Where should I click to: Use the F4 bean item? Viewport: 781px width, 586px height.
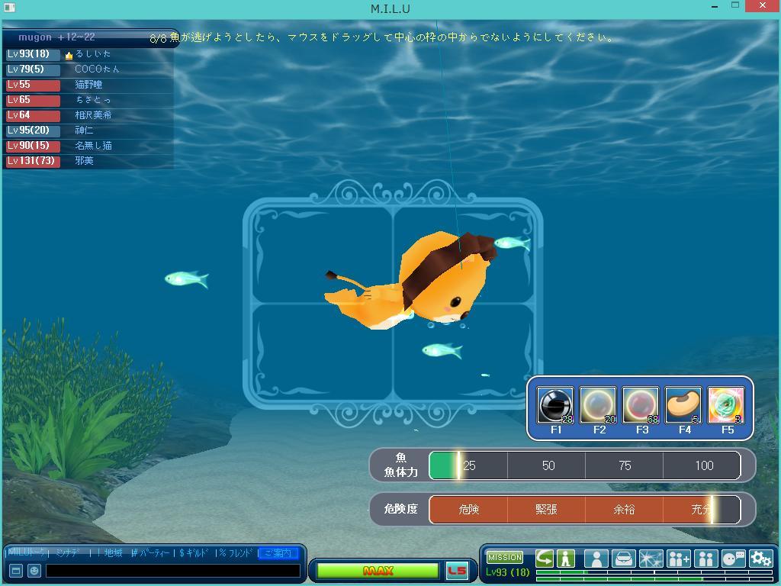(x=683, y=405)
